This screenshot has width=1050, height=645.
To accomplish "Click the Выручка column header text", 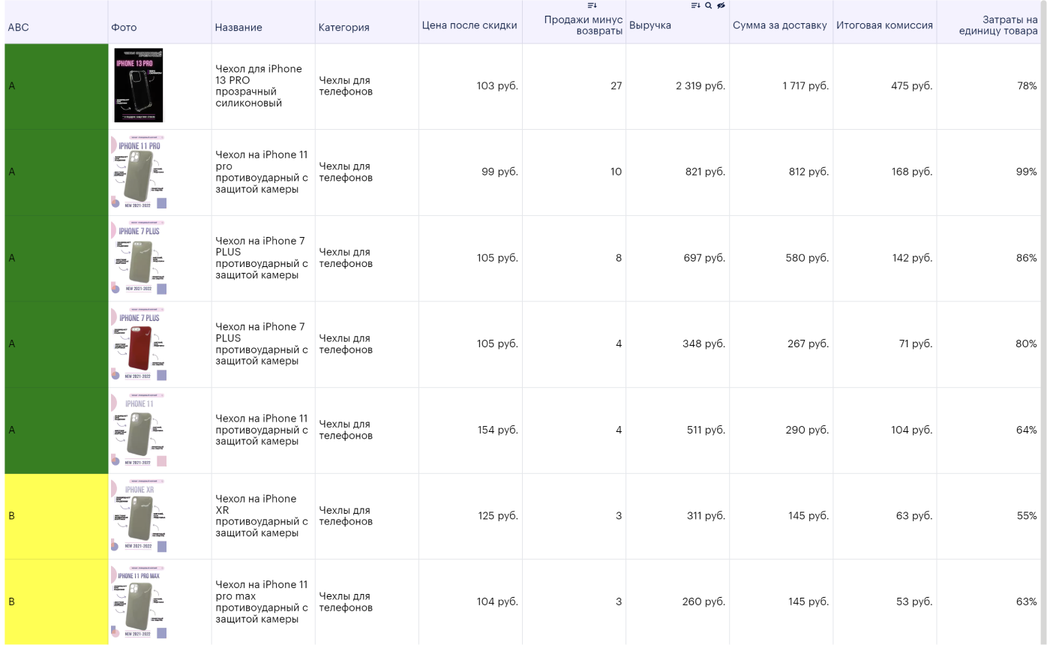I will click(x=650, y=25).
